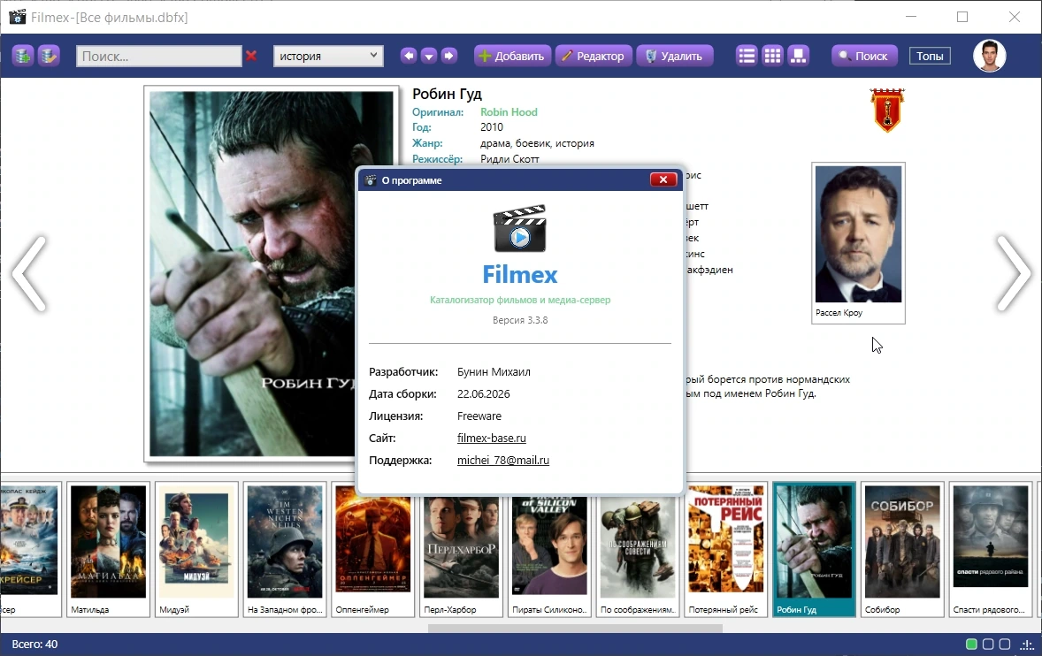Click the Ридли Скотт director name
This screenshot has height=656, width=1042.
point(509,159)
